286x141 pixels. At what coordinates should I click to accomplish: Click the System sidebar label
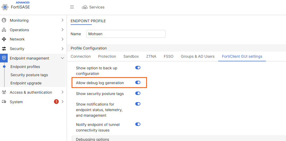pos(16,102)
